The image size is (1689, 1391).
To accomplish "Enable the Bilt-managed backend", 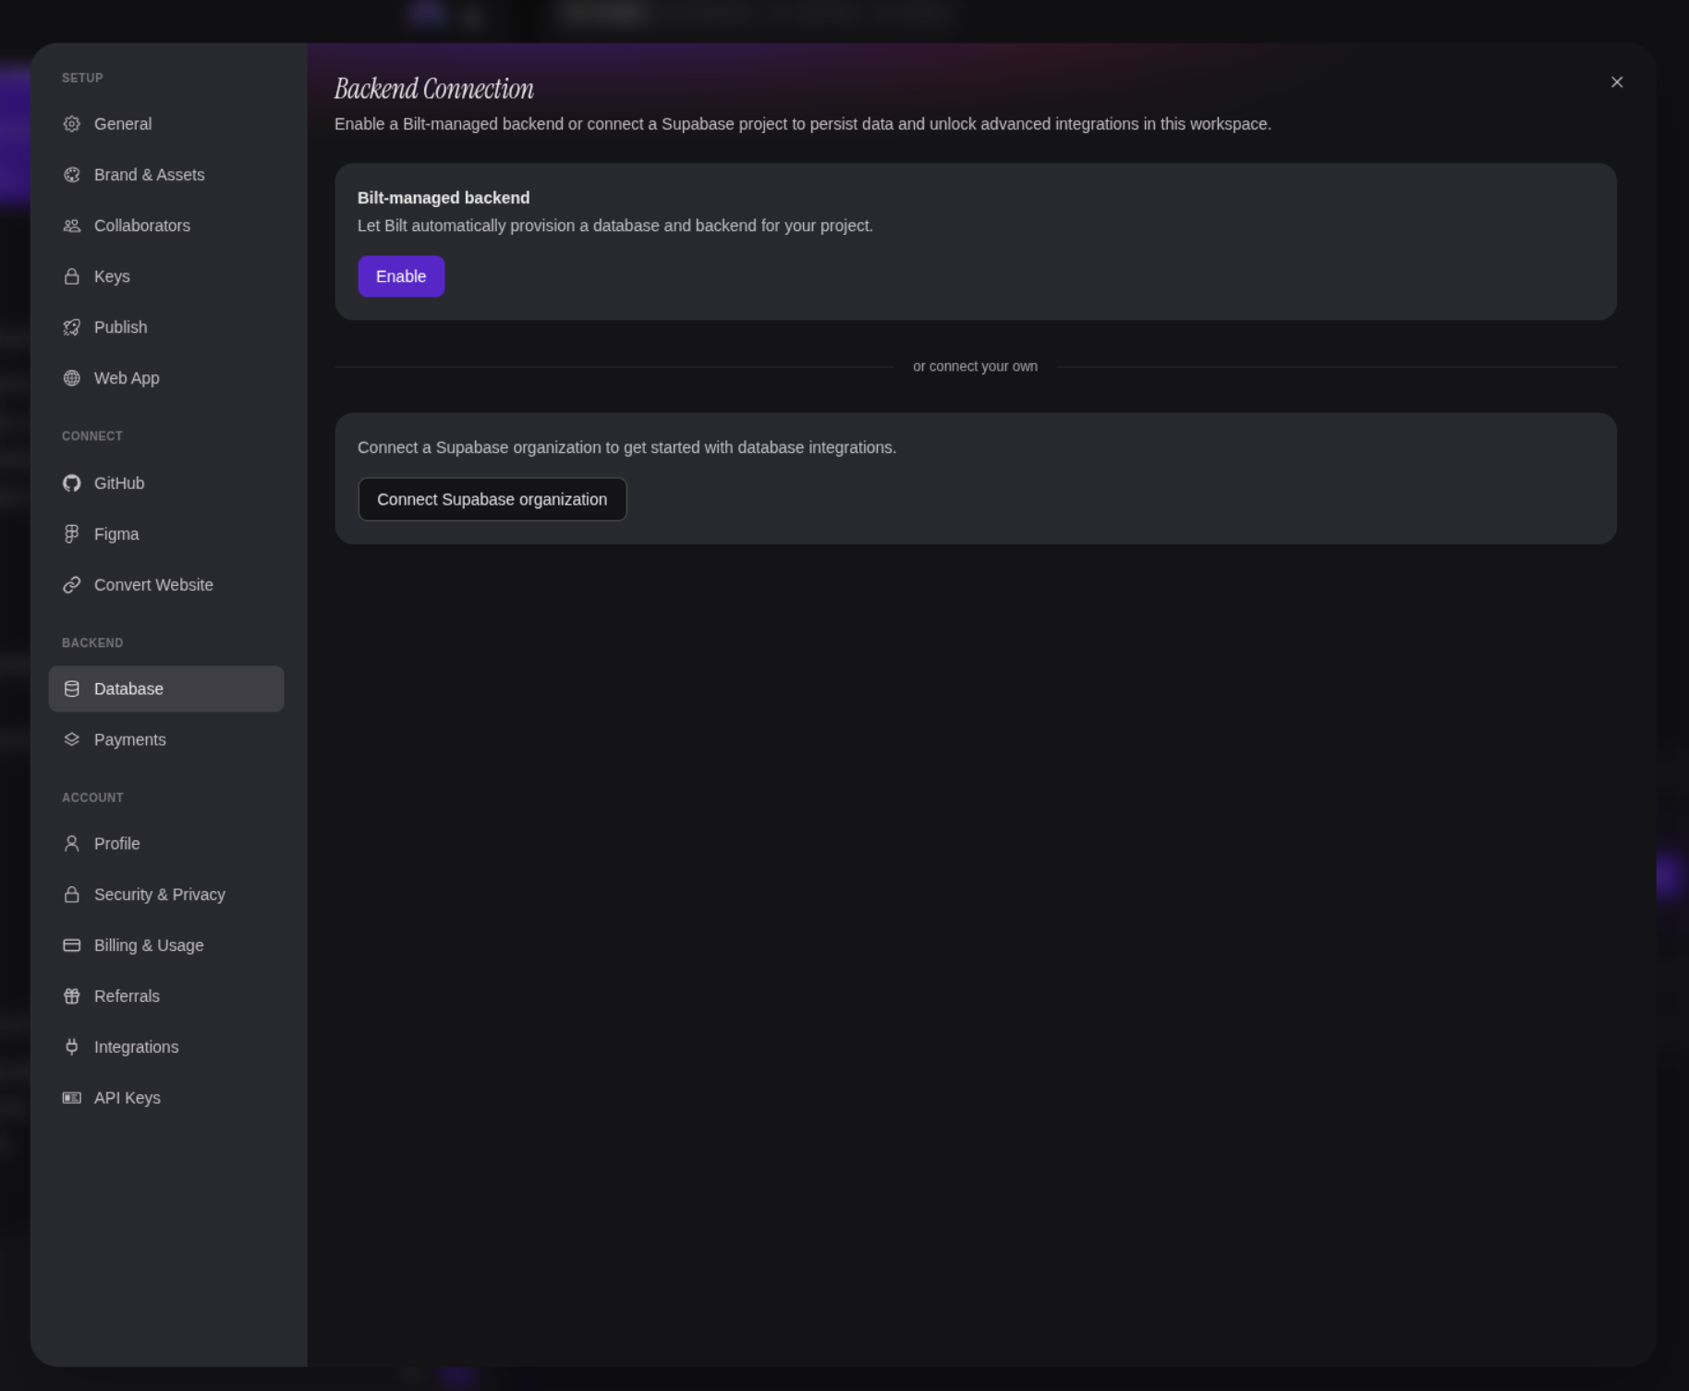I will coord(401,276).
